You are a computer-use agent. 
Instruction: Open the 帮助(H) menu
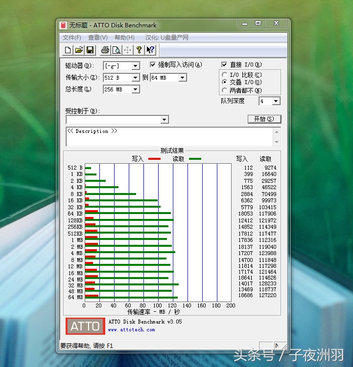point(124,38)
